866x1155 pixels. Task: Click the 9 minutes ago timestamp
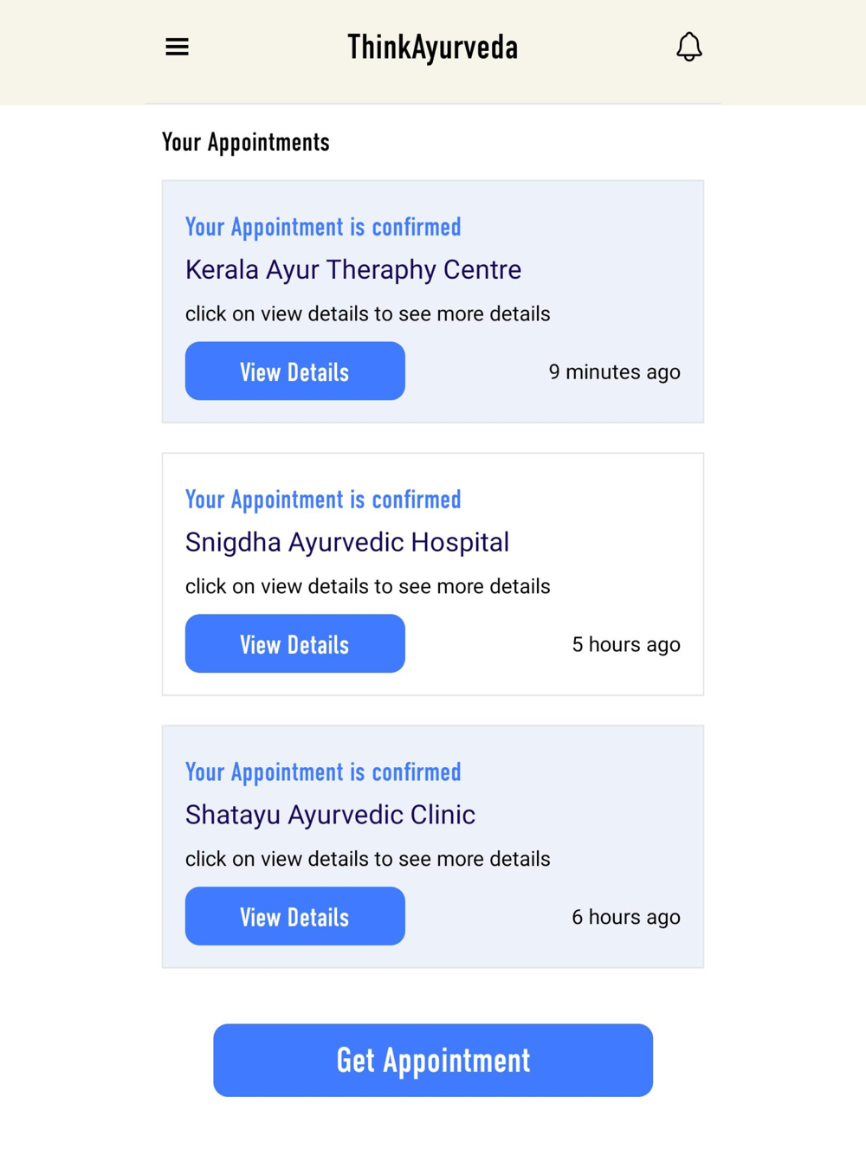614,372
